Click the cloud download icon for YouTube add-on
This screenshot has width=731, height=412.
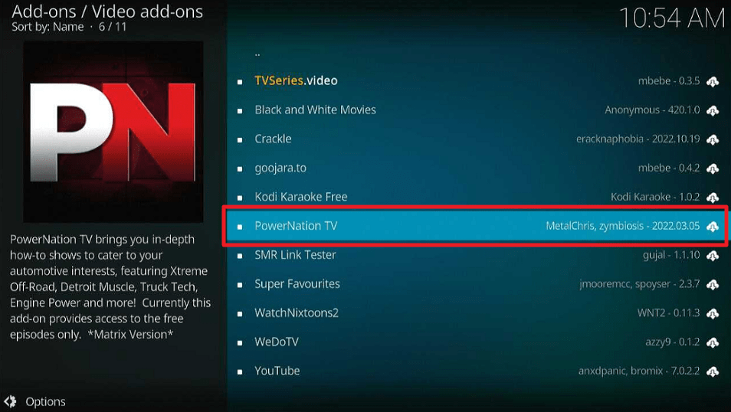(713, 371)
